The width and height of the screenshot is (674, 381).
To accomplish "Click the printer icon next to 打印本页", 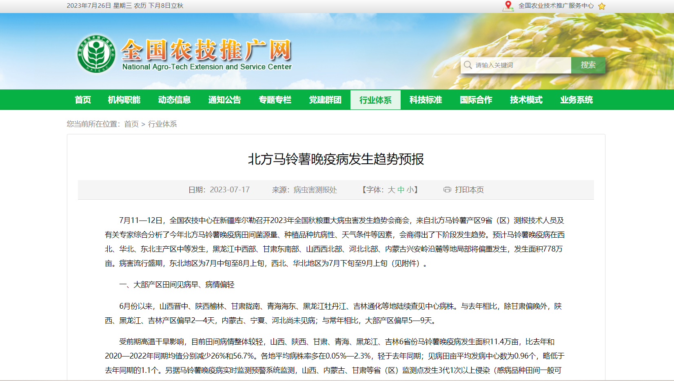I will (x=446, y=189).
